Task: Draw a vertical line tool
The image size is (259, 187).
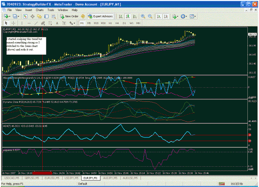Action: pos(22,23)
